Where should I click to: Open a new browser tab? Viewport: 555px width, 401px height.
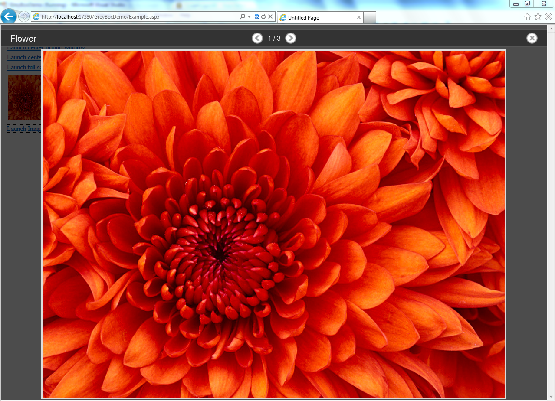pyautogui.click(x=369, y=17)
